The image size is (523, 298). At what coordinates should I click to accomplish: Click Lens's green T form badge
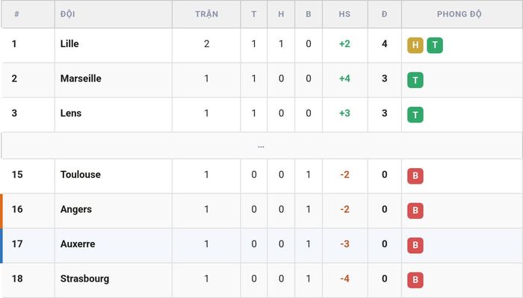click(415, 115)
